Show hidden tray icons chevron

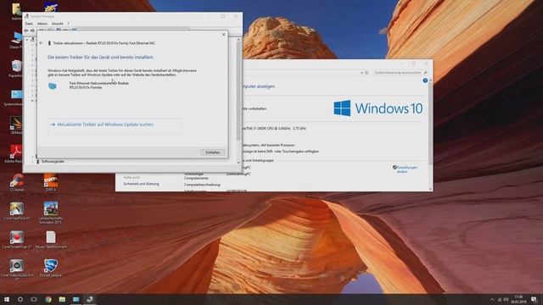click(492, 299)
